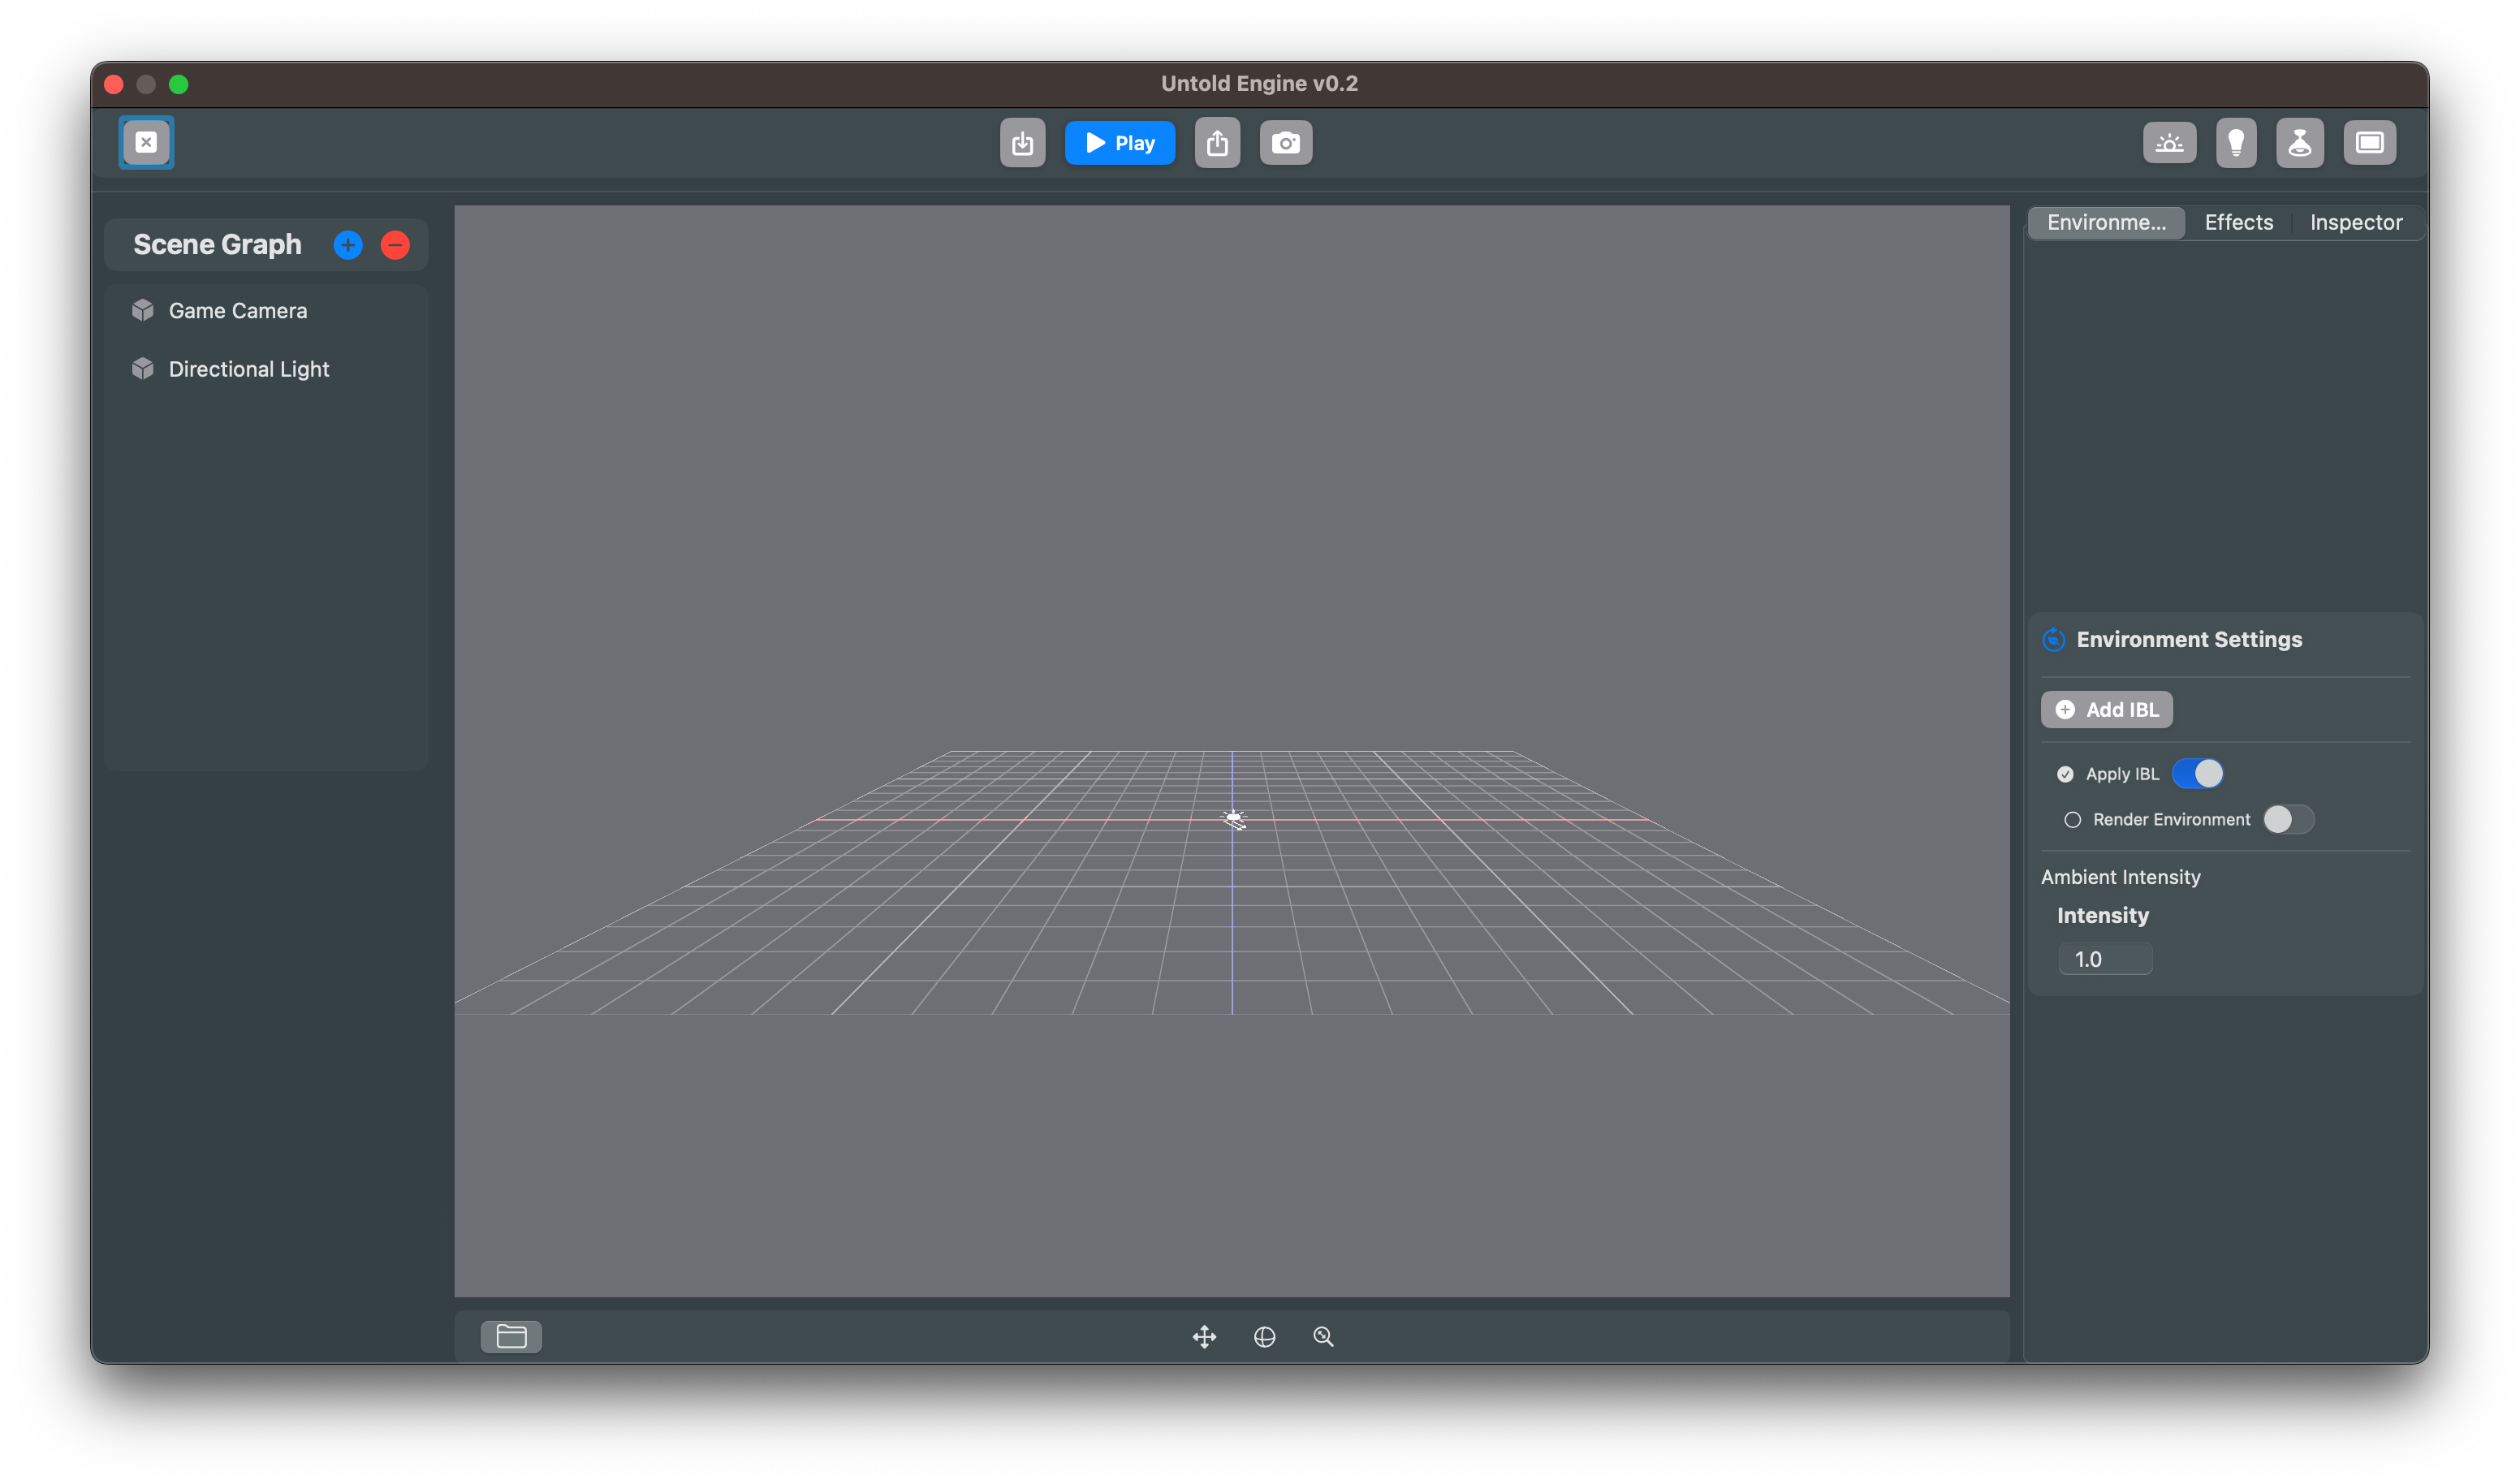This screenshot has width=2520, height=1484.
Task: Toggle the Apply IBL switch
Action: pyautogui.click(x=2198, y=773)
